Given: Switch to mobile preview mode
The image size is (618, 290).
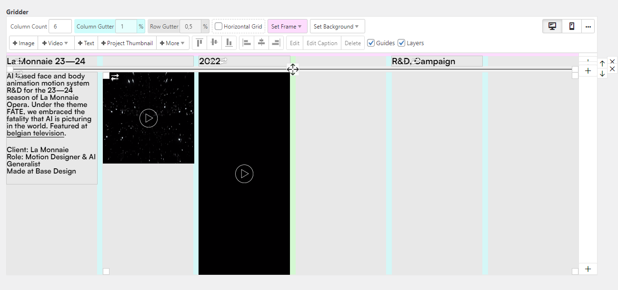Looking at the screenshot, I should [x=571, y=26].
